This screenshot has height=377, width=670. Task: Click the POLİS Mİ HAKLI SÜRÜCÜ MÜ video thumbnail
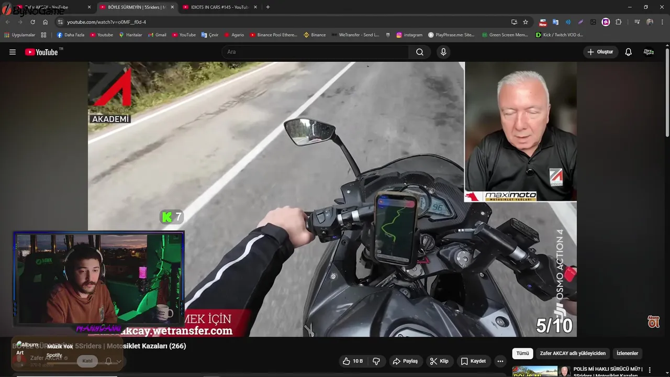pos(534,371)
